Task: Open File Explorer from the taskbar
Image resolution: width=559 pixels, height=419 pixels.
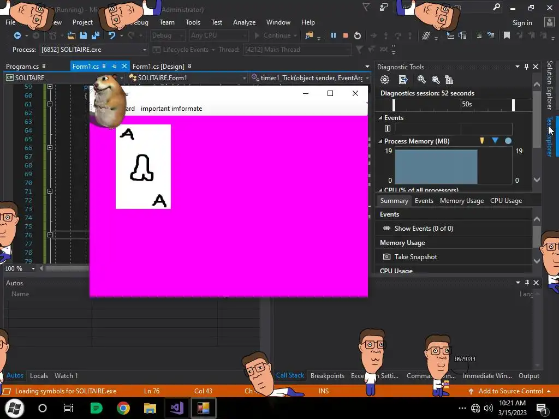Action: pos(150,408)
